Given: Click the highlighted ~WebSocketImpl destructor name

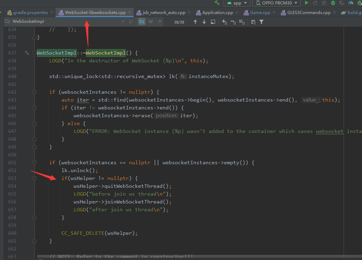Looking at the screenshot, I should pos(106,53).
